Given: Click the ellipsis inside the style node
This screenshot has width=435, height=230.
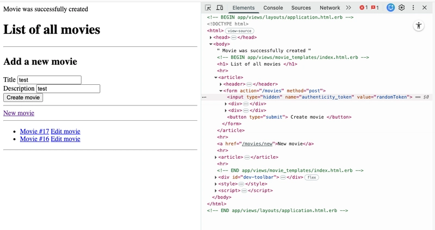Looking at the screenshot, I should 241,184.
